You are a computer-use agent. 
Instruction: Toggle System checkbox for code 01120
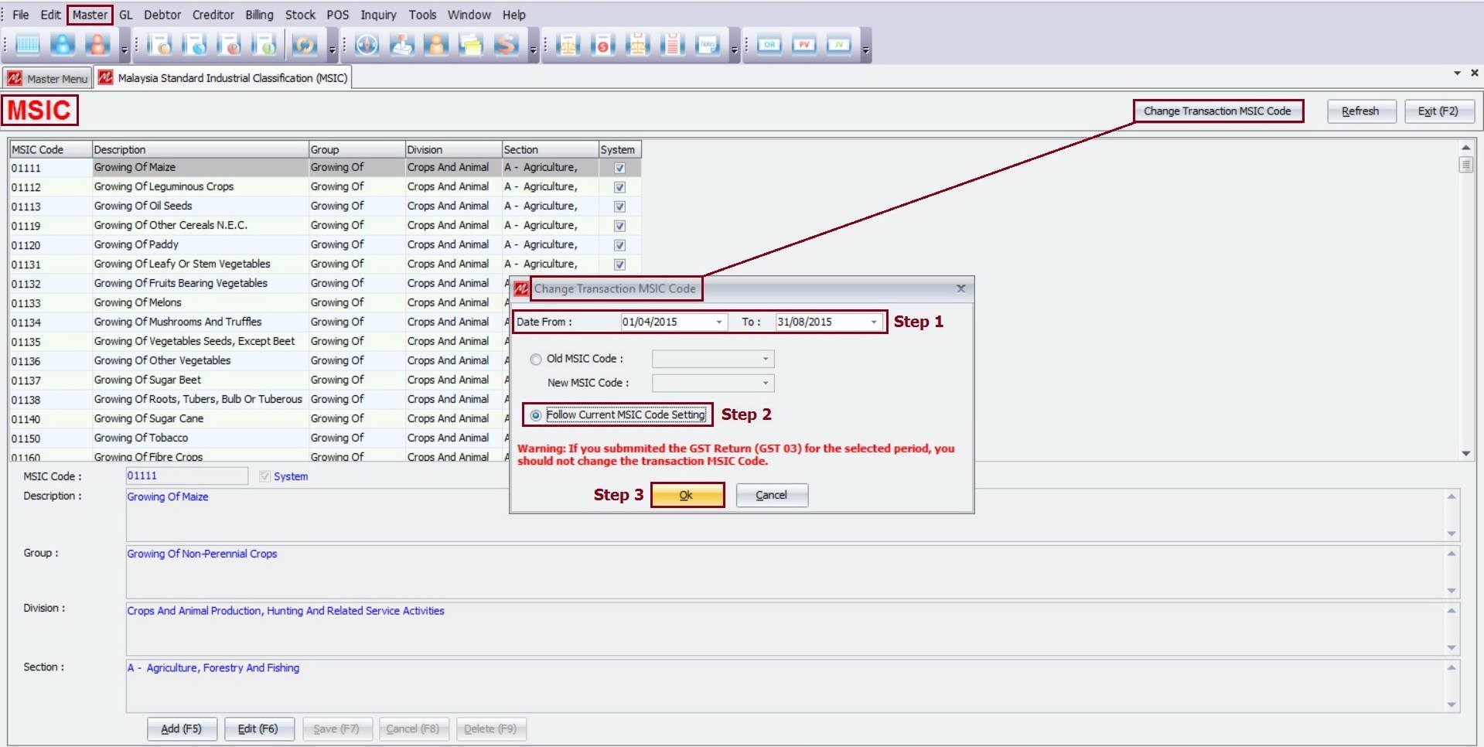tap(619, 245)
